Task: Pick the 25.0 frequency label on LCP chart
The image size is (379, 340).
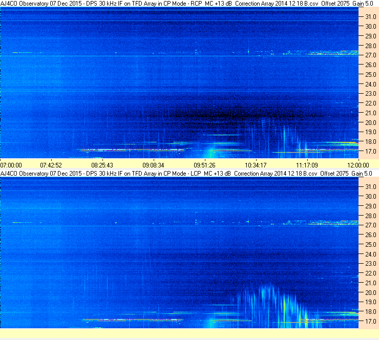Action: (x=370, y=245)
